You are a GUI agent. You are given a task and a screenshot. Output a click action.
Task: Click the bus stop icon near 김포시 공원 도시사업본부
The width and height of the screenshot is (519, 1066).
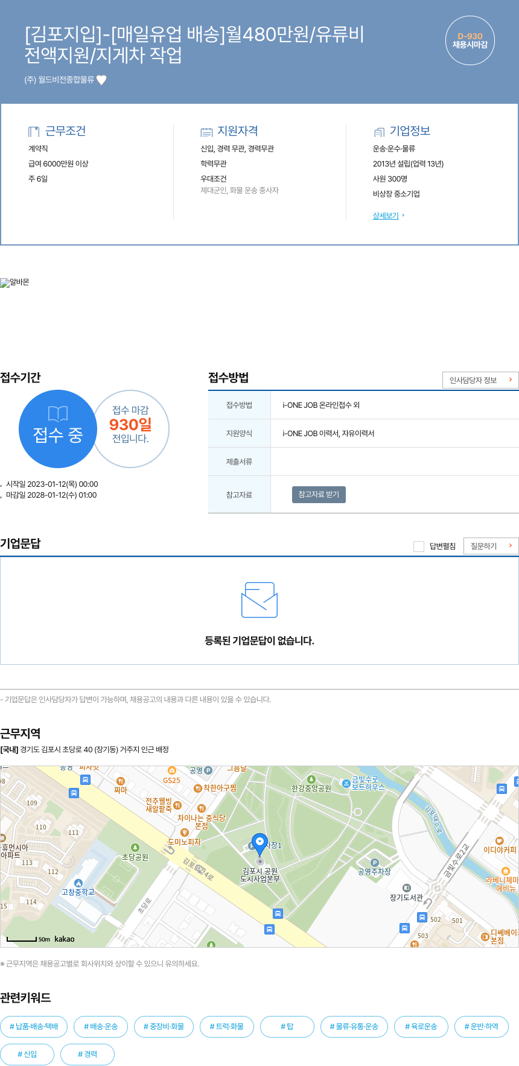[278, 913]
